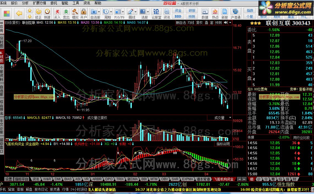314x194 pixels.
Task: Expand the 周期 dropdown arrow
Action: [x=111, y=12]
